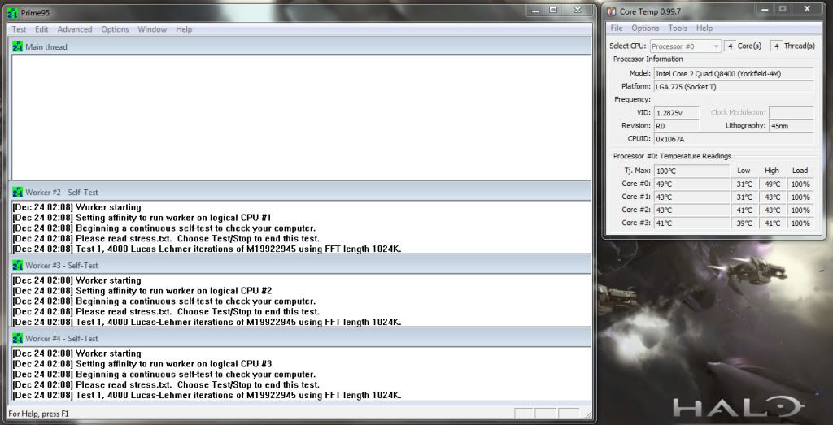Click the CPUID value 0x1067A

(734, 138)
